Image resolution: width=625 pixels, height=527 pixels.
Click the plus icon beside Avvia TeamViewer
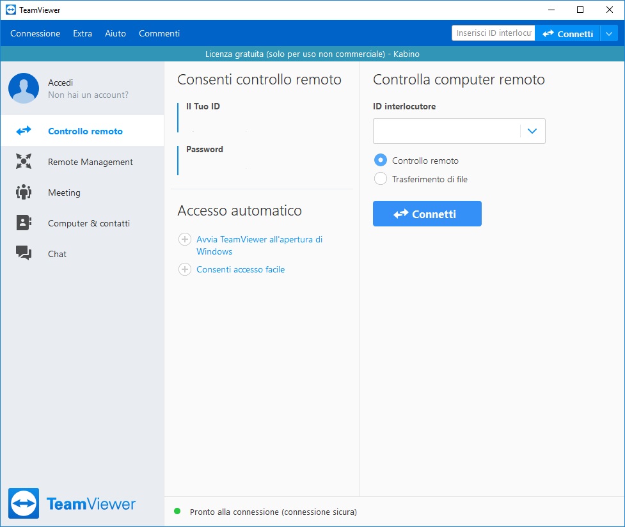coord(184,239)
